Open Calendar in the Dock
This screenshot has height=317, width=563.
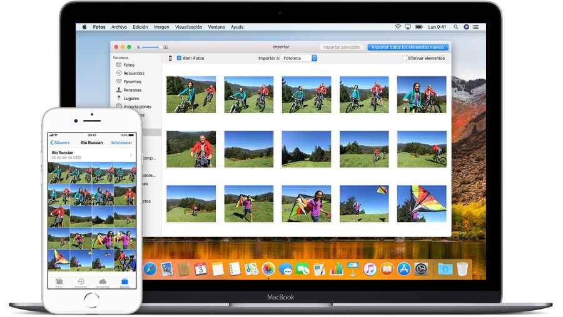(x=201, y=269)
